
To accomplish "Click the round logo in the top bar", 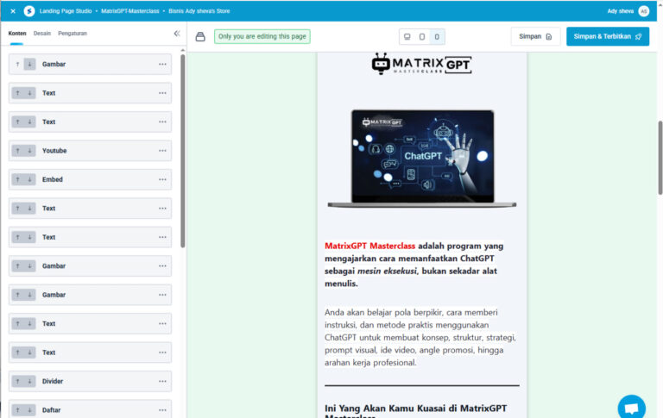I will 29,11.
